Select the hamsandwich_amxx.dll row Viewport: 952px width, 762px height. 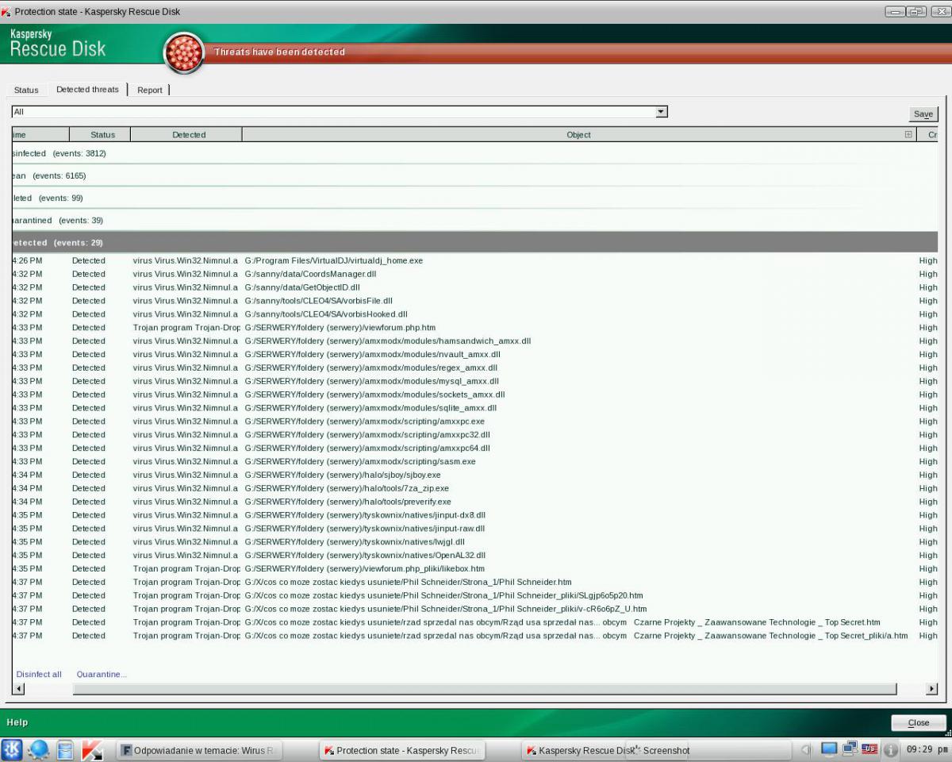click(x=474, y=341)
